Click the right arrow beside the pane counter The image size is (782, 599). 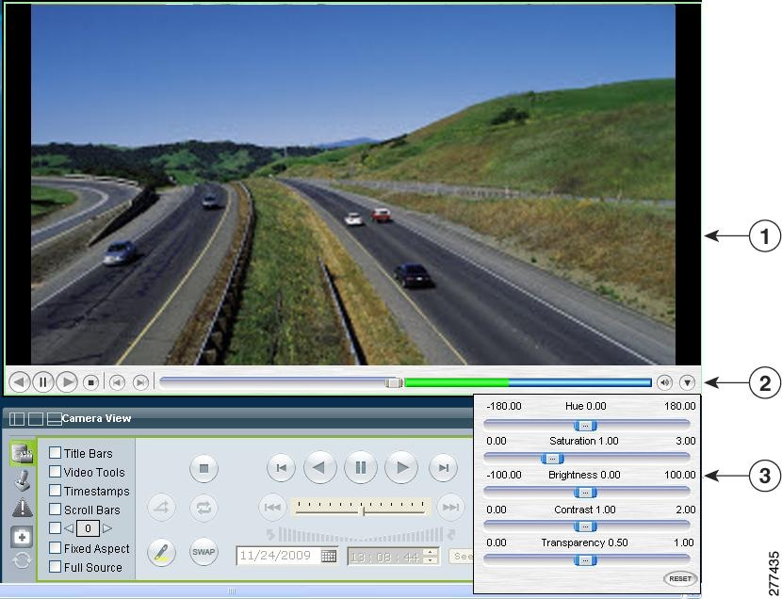coord(107,528)
